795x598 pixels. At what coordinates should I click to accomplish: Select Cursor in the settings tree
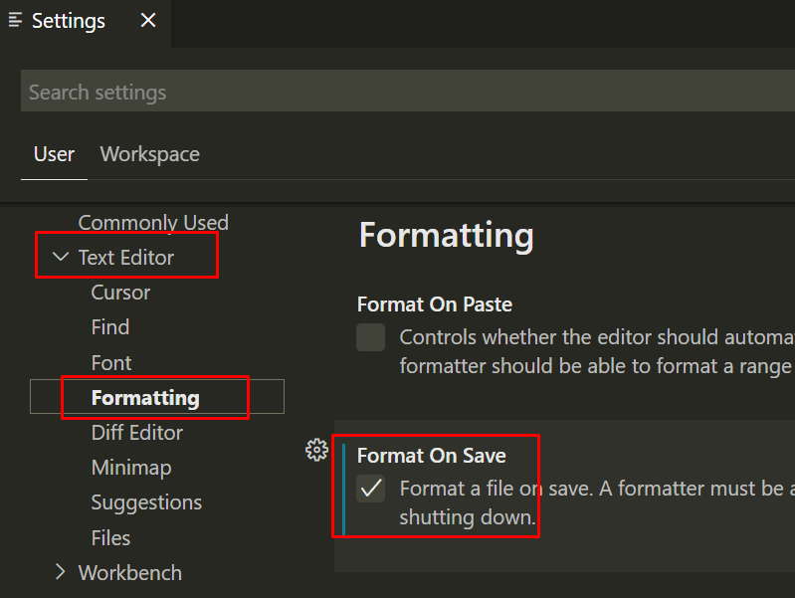click(120, 293)
